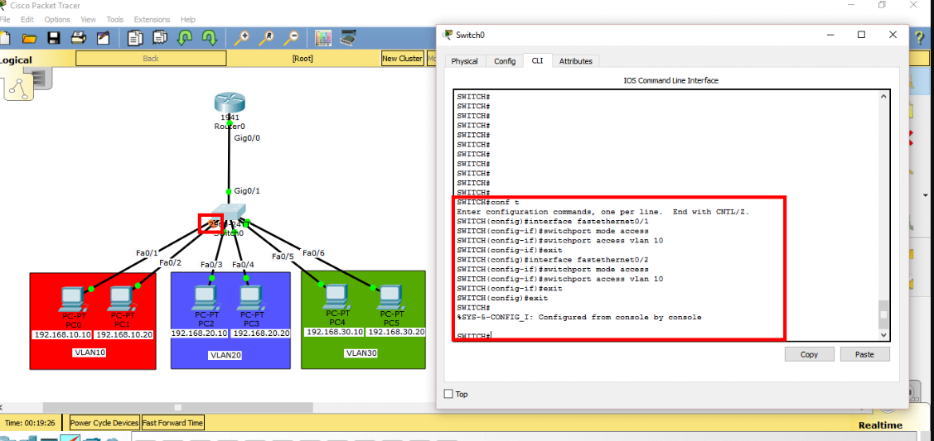Click the Copy button in CLI
This screenshot has width=934, height=441.
[809, 354]
